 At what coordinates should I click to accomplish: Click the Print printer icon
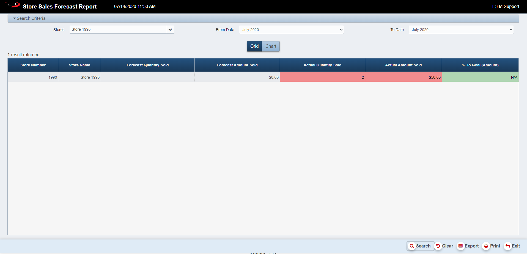[486, 246]
